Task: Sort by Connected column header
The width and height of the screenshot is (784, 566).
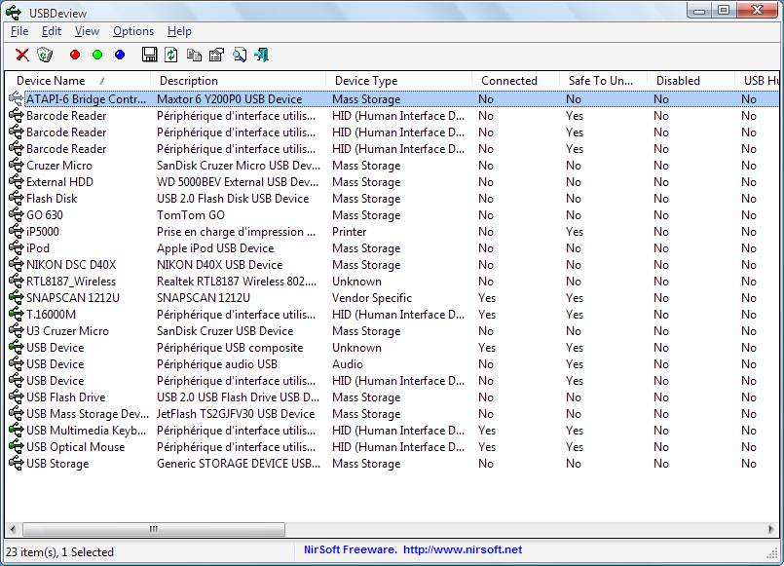Action: pyautogui.click(x=508, y=81)
